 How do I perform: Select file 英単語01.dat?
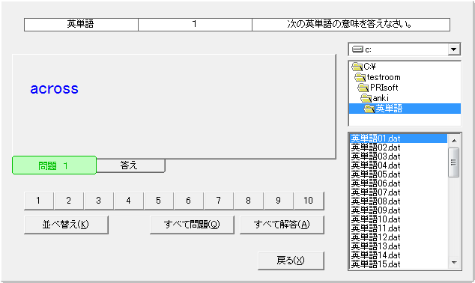click(398, 139)
